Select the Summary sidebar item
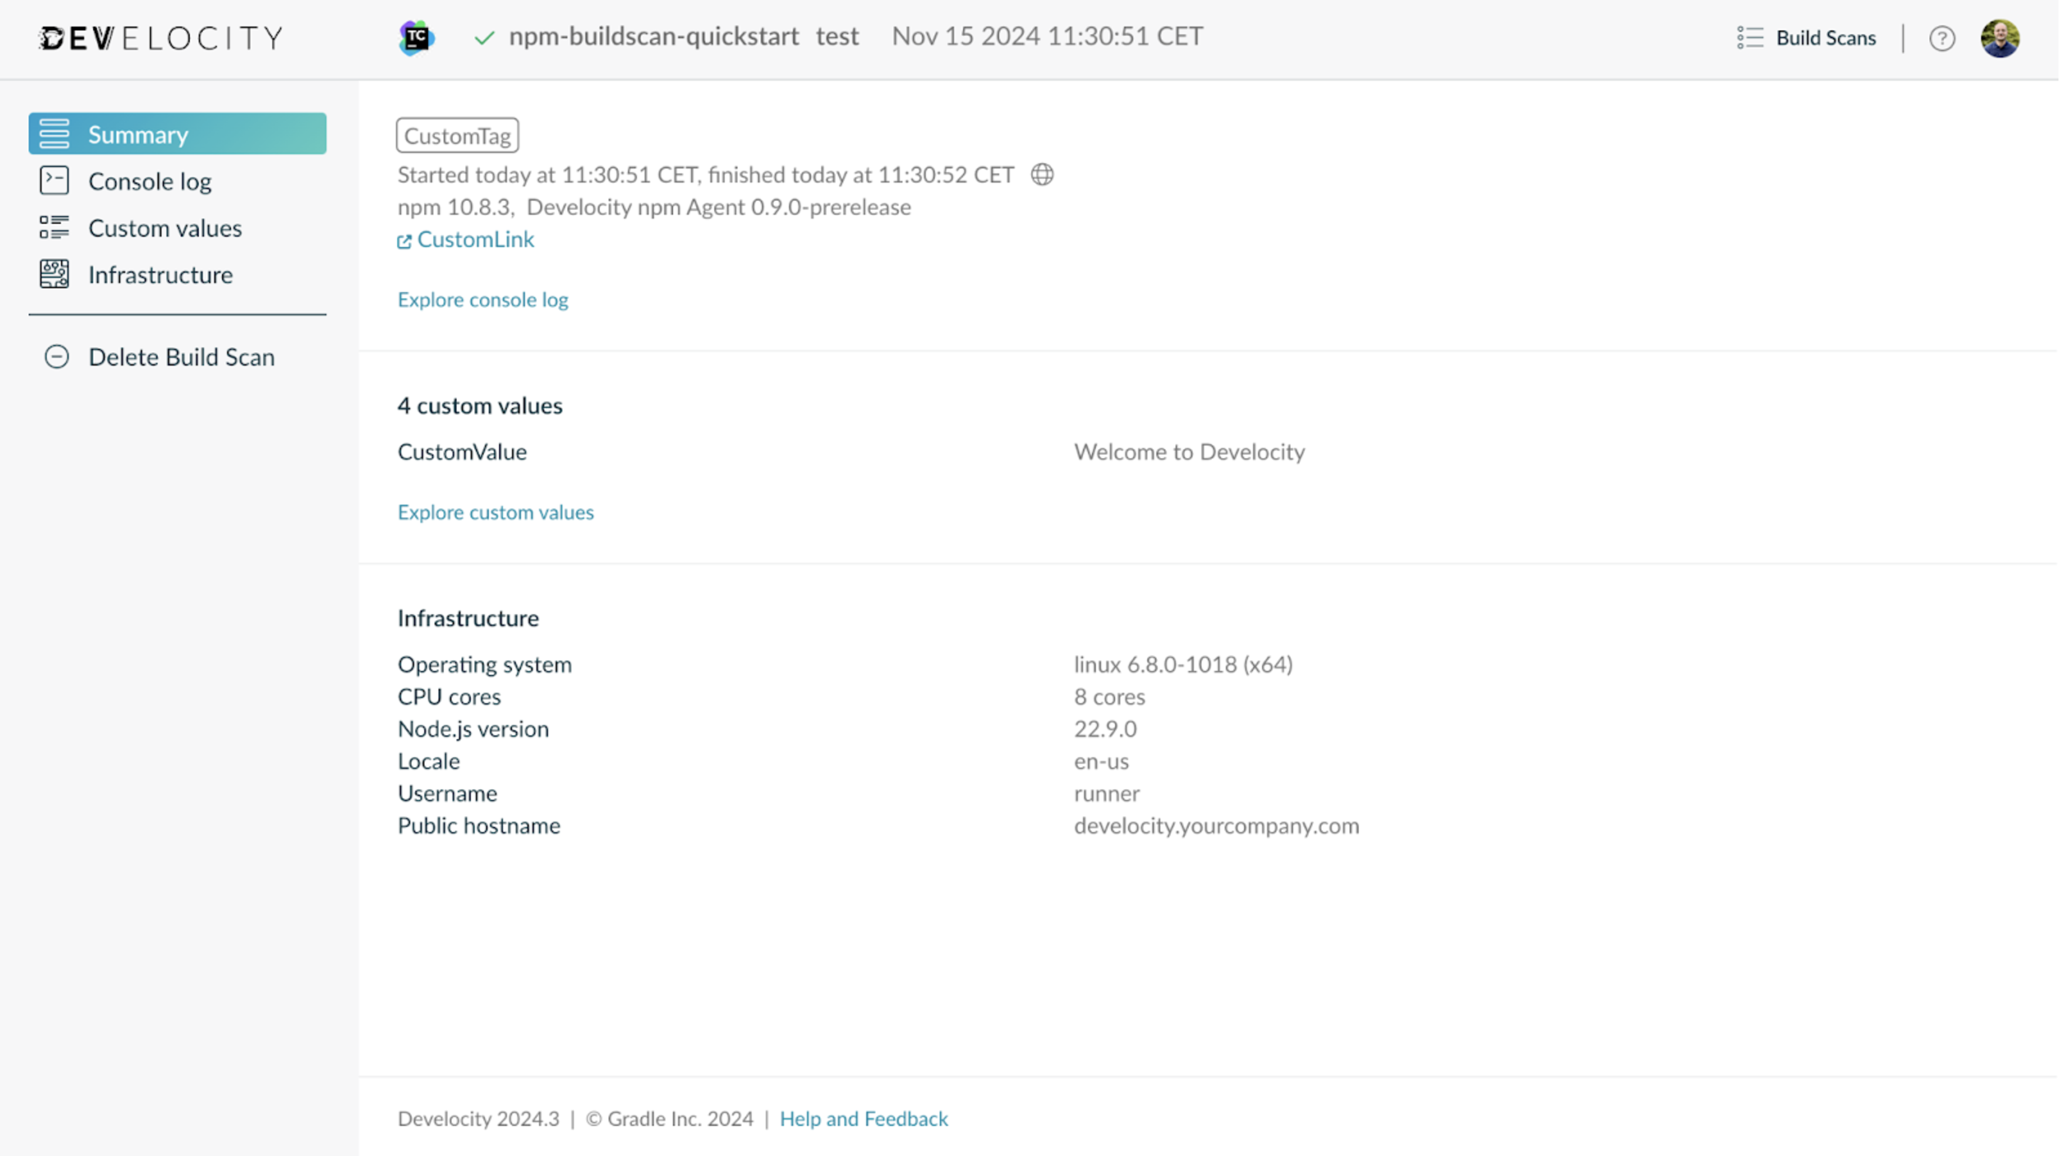2062x1156 pixels. [178, 134]
